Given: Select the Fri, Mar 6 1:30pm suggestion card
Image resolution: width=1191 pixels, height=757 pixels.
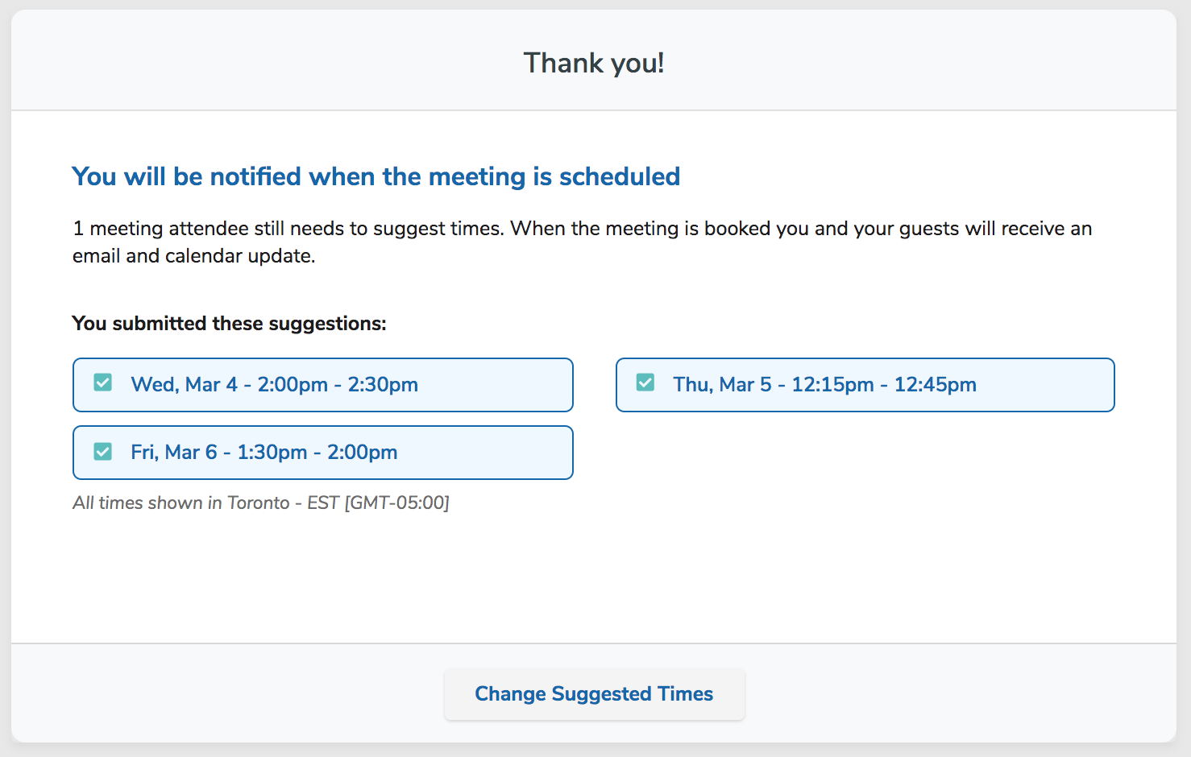Looking at the screenshot, I should point(322,453).
